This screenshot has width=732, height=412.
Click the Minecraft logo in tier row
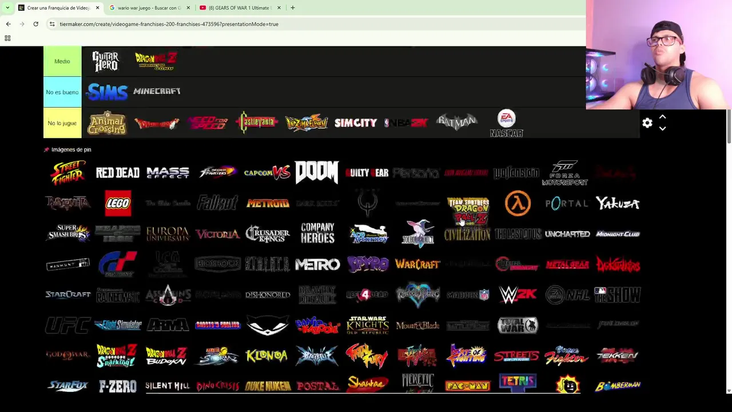click(x=157, y=91)
